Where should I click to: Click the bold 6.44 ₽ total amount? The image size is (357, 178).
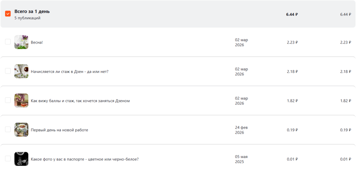(x=292, y=14)
